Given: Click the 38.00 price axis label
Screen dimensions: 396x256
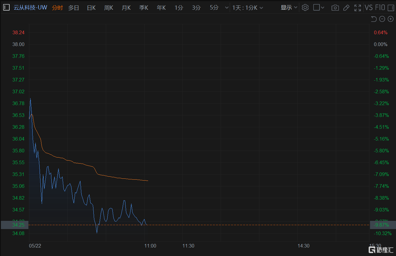Looking at the screenshot, I should click(x=18, y=45).
